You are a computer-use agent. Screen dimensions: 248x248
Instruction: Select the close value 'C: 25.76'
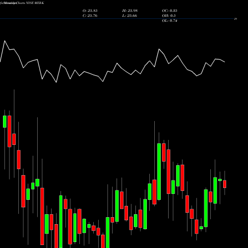tap(90, 16)
